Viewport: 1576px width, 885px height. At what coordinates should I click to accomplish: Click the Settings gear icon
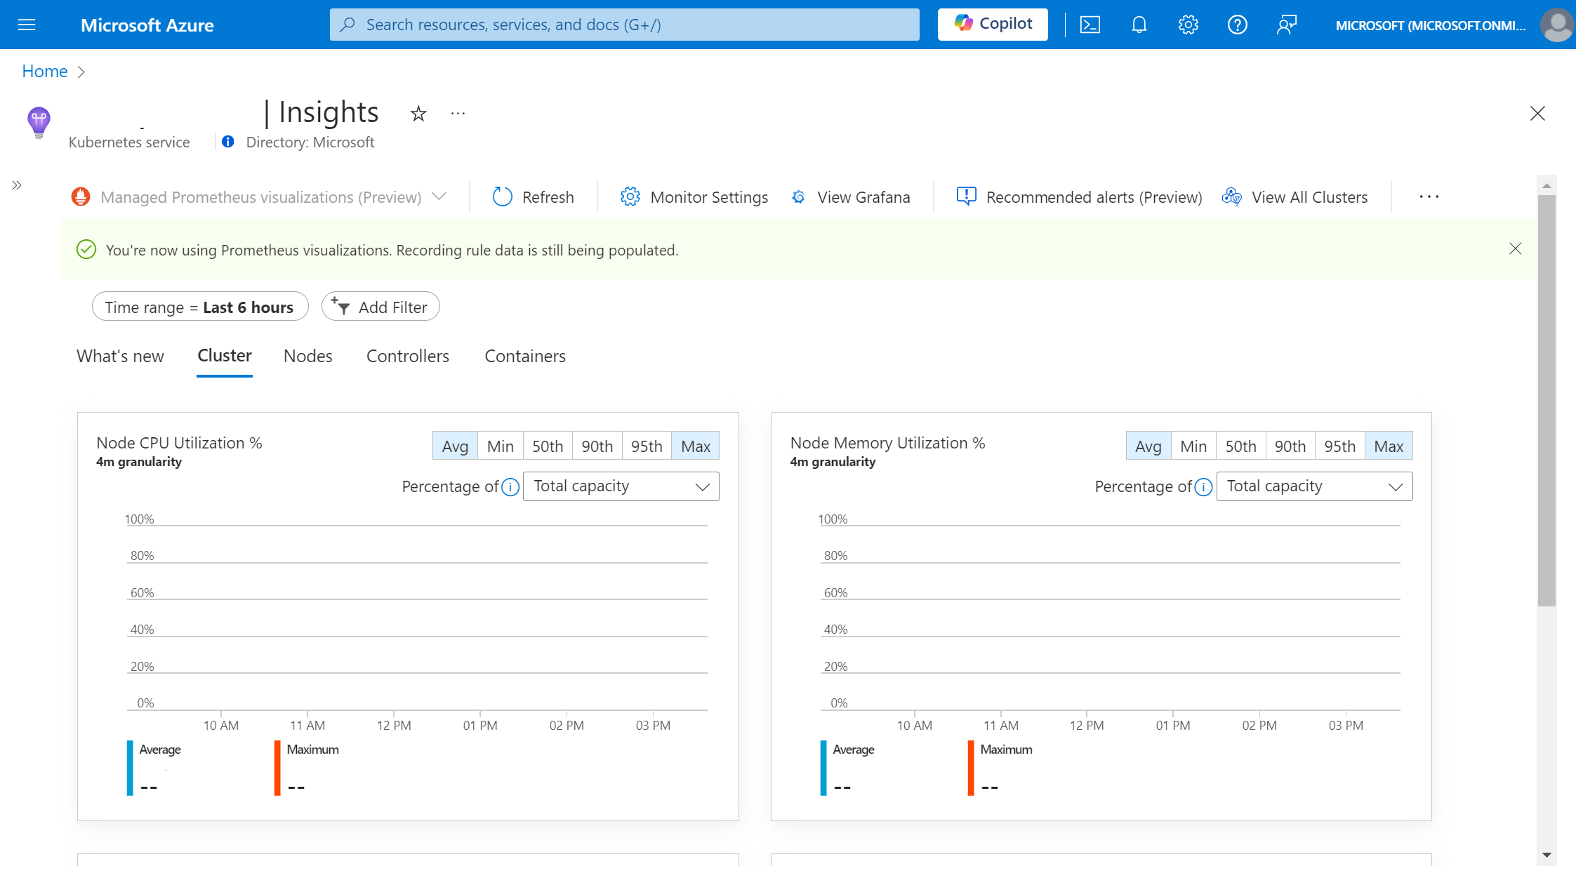click(x=1187, y=24)
